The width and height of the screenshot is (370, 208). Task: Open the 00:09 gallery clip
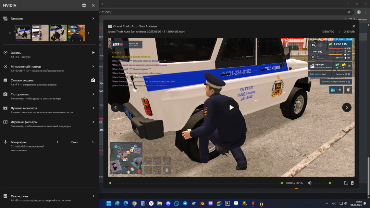pos(40,33)
